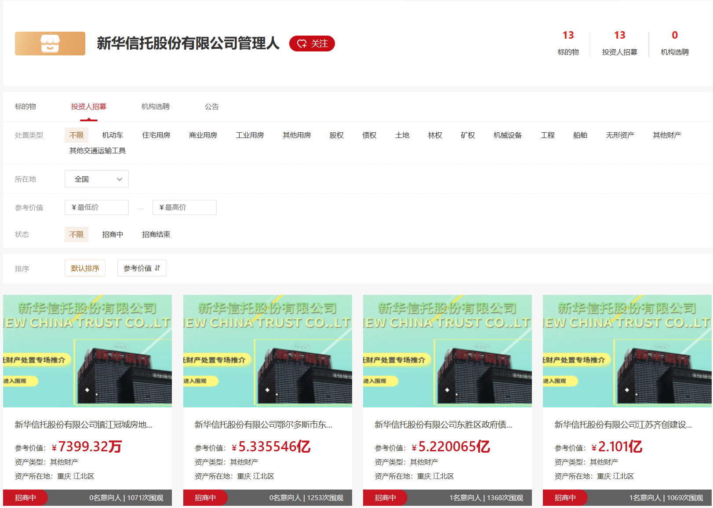Click the 关注 follow heart button

point(312,44)
